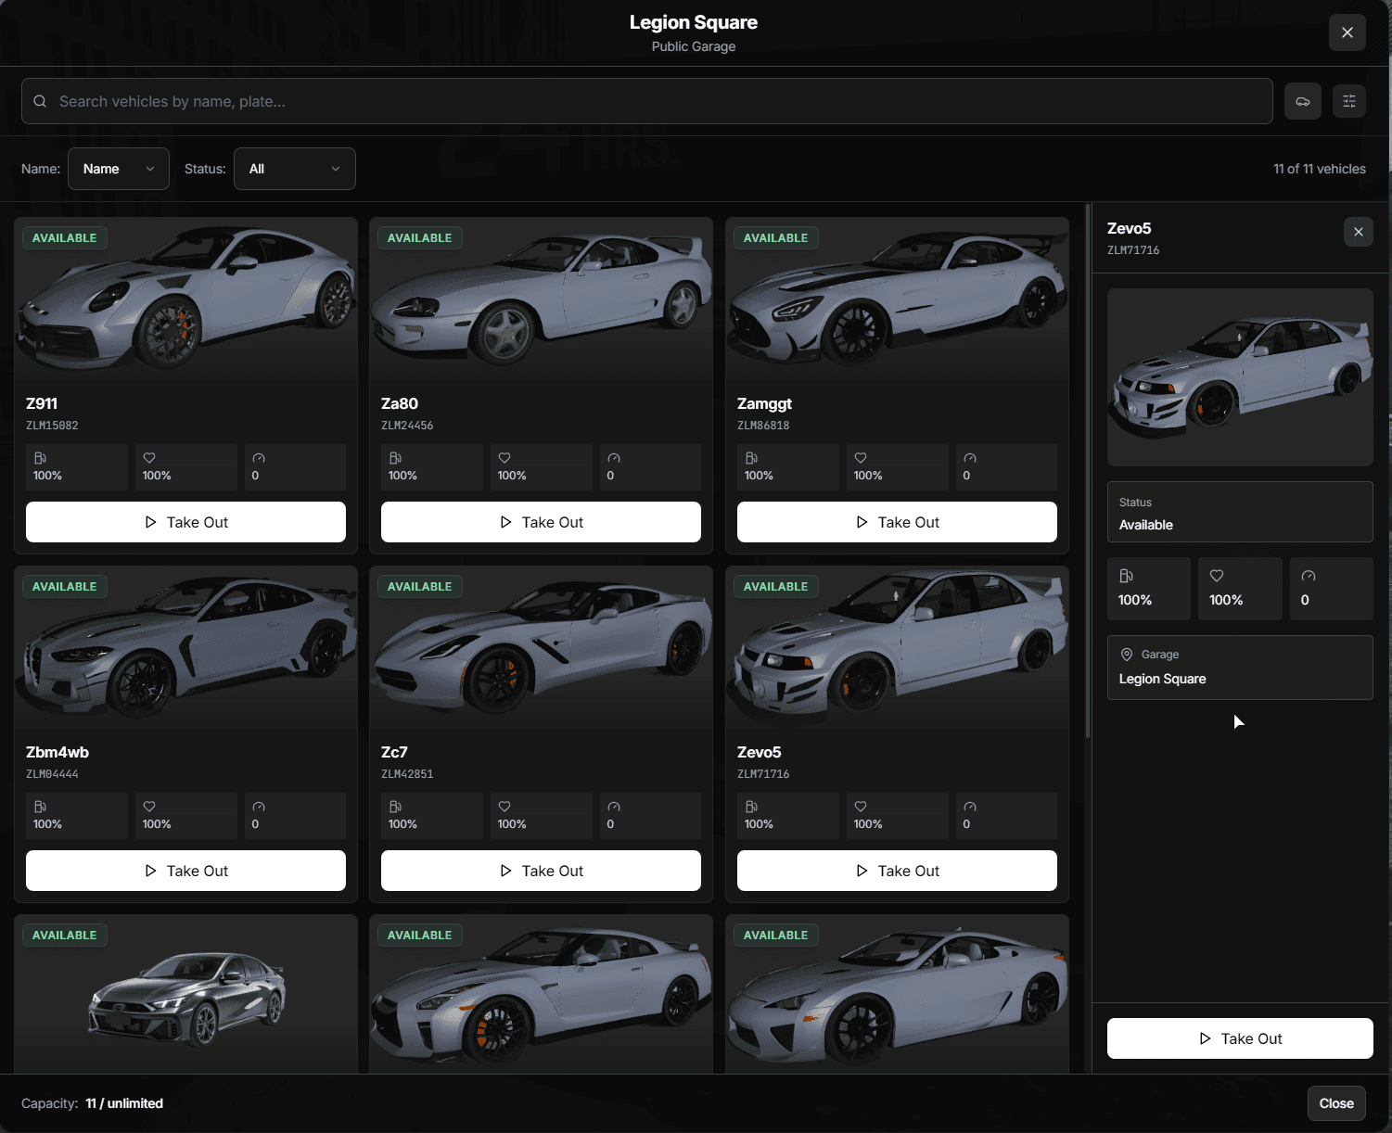Select the Zamggt car image
This screenshot has width=1392, height=1133.
click(897, 299)
